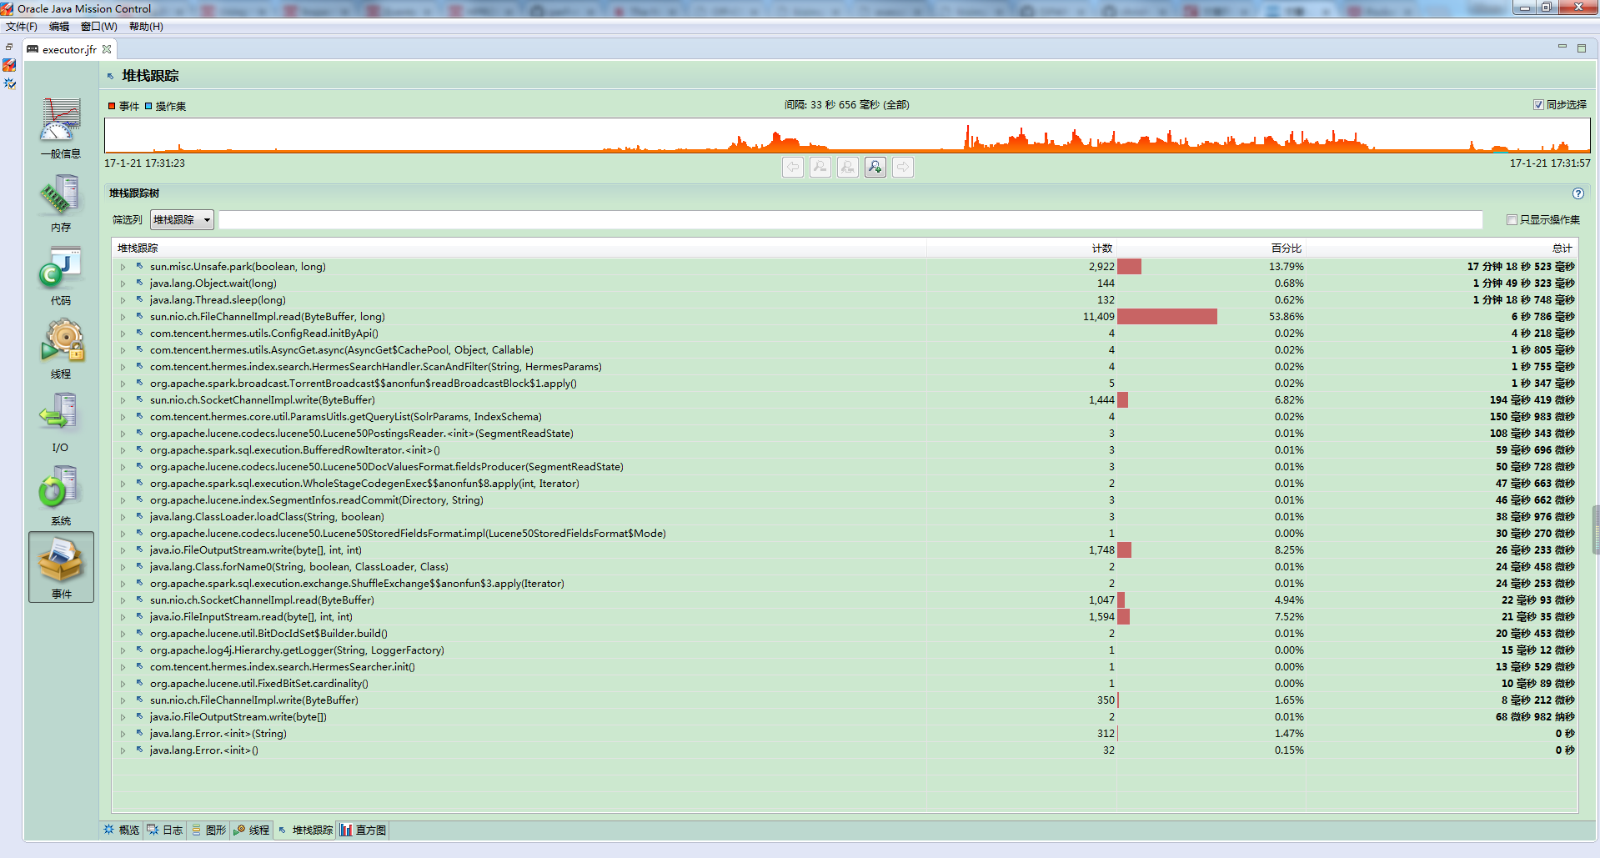Toggle the 同步选择 checkbox
The height and width of the screenshot is (858, 1600).
point(1538,105)
